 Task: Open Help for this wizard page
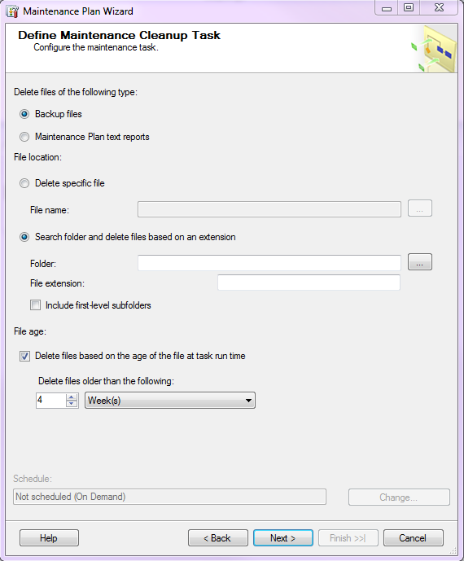click(x=49, y=537)
